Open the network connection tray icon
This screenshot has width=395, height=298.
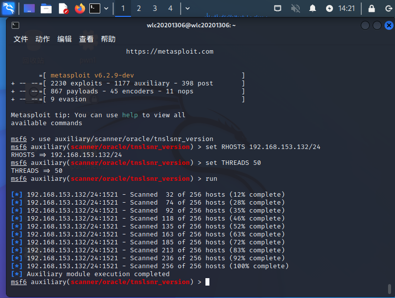click(x=277, y=8)
